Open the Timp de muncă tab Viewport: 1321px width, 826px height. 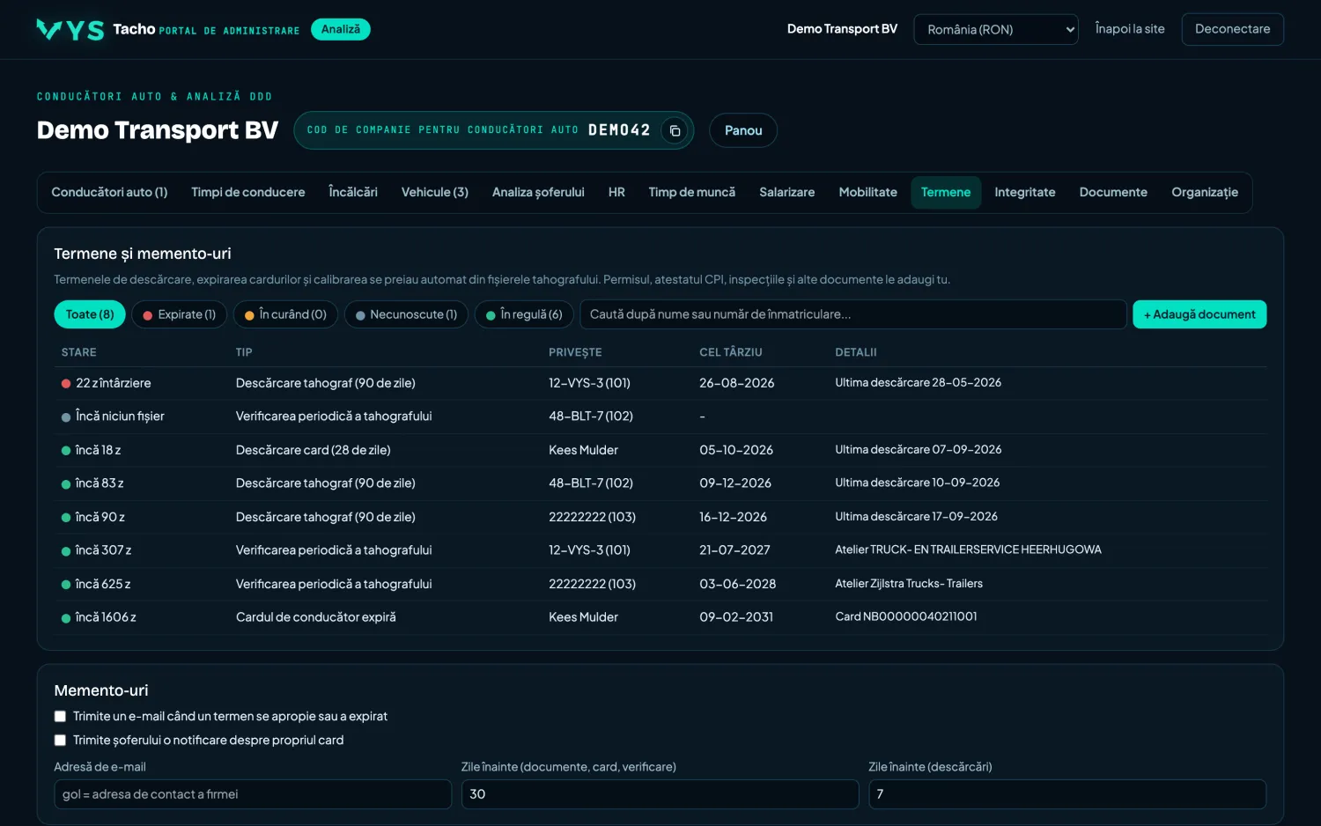click(692, 192)
